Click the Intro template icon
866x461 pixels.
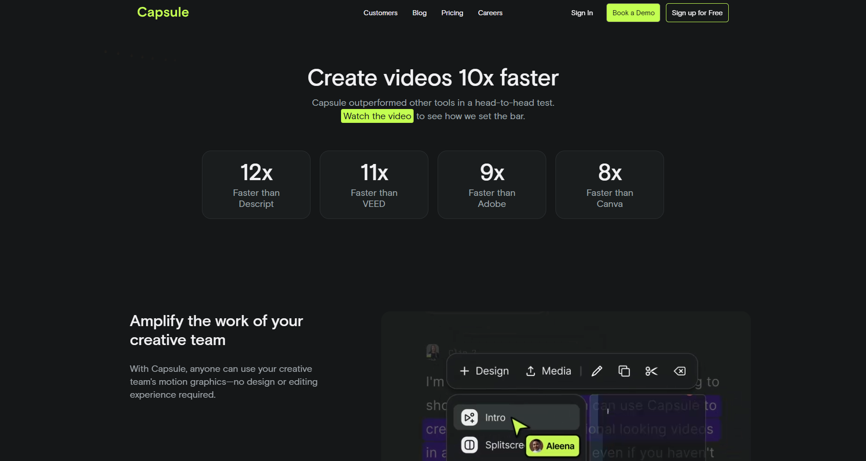tap(470, 418)
